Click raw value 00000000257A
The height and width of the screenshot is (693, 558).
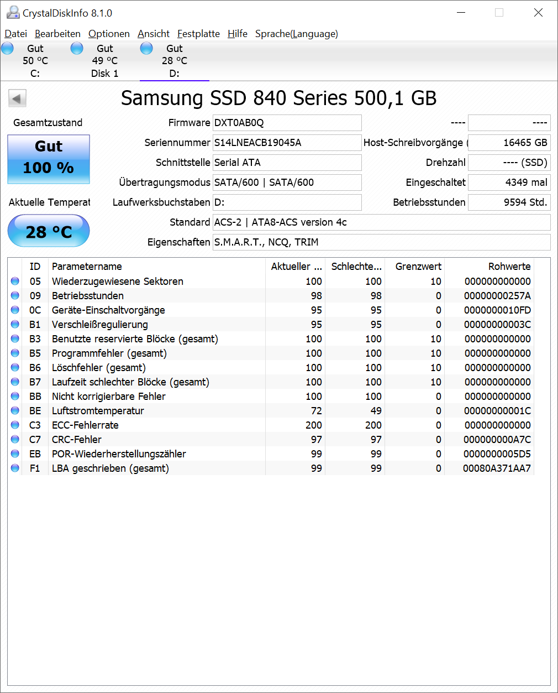497,296
